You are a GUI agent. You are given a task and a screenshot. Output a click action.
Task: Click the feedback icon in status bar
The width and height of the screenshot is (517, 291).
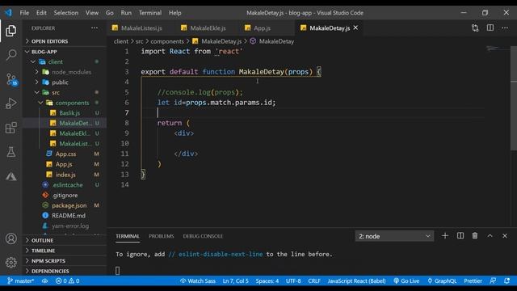coord(493,280)
